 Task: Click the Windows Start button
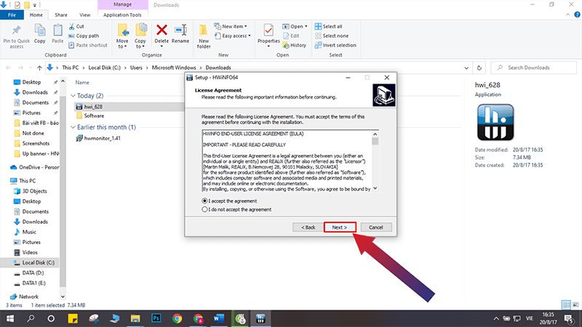(10, 318)
